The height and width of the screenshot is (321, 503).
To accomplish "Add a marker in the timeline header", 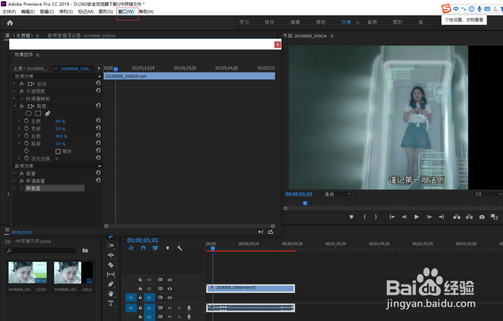I will coord(167,248).
